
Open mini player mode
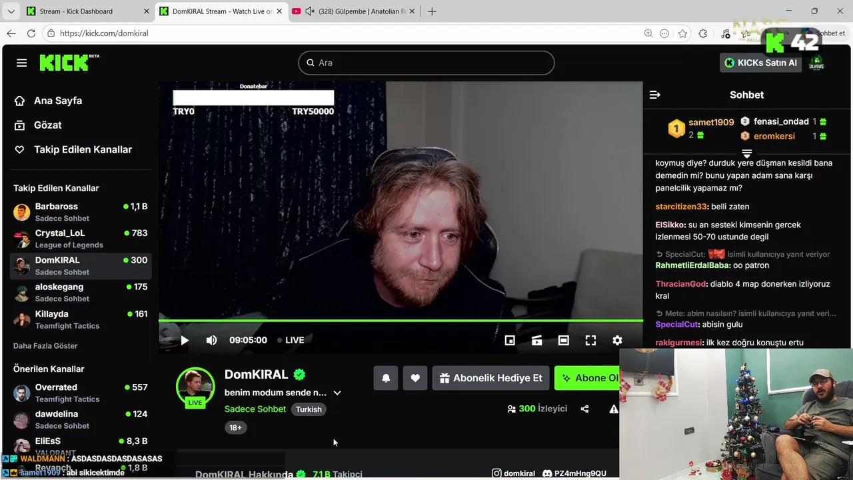point(510,340)
